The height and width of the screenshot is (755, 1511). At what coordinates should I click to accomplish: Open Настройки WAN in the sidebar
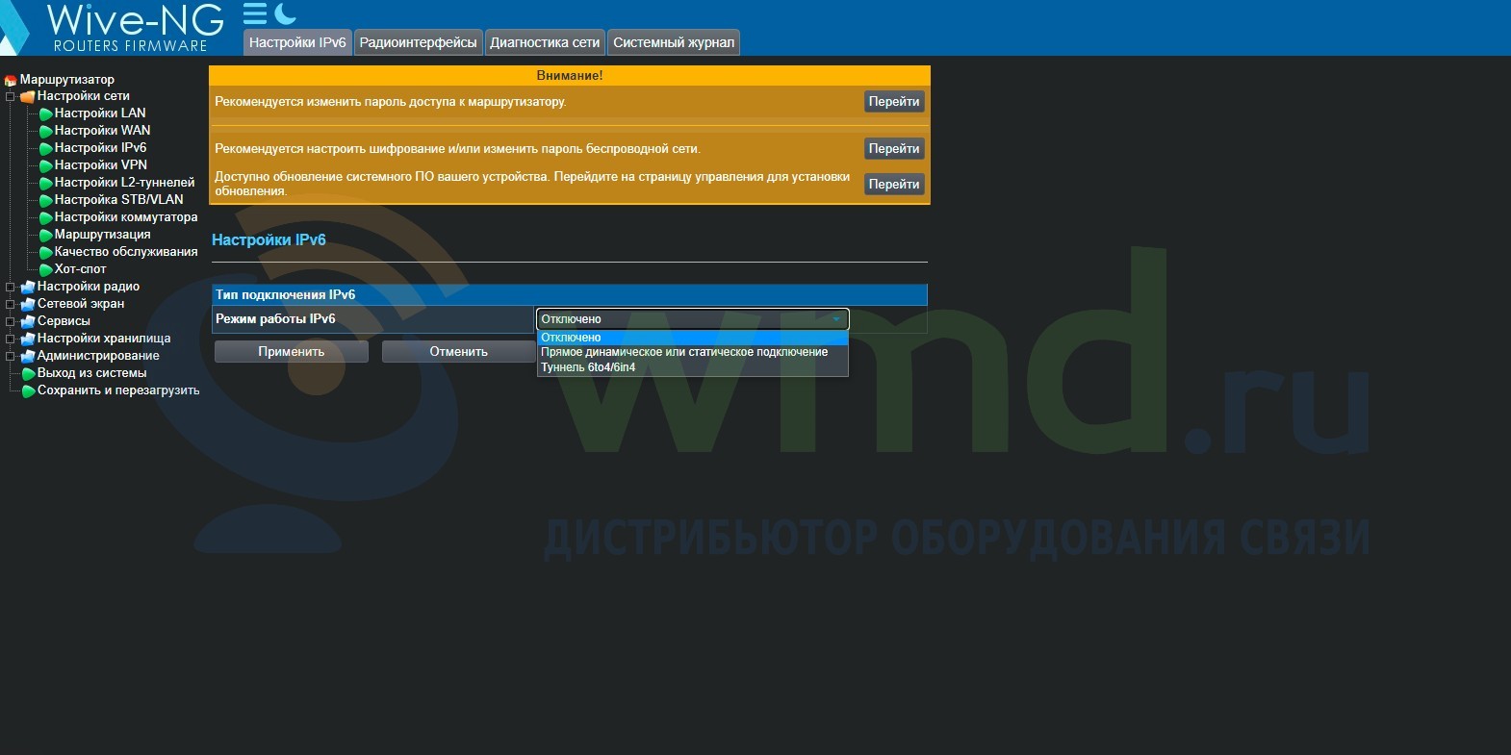(x=102, y=131)
